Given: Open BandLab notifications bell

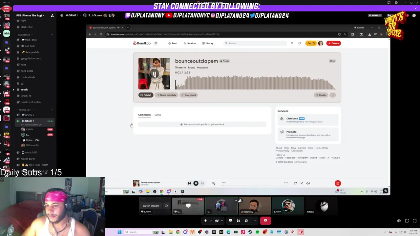Looking at the screenshot, I should pyautogui.click(x=292, y=43).
